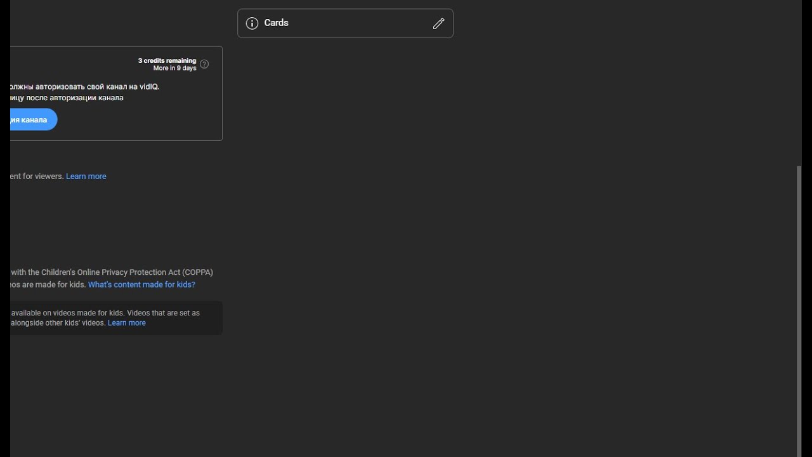Click the 'for viewers.' text
Screen dimensions: 812x457
coord(37,176)
